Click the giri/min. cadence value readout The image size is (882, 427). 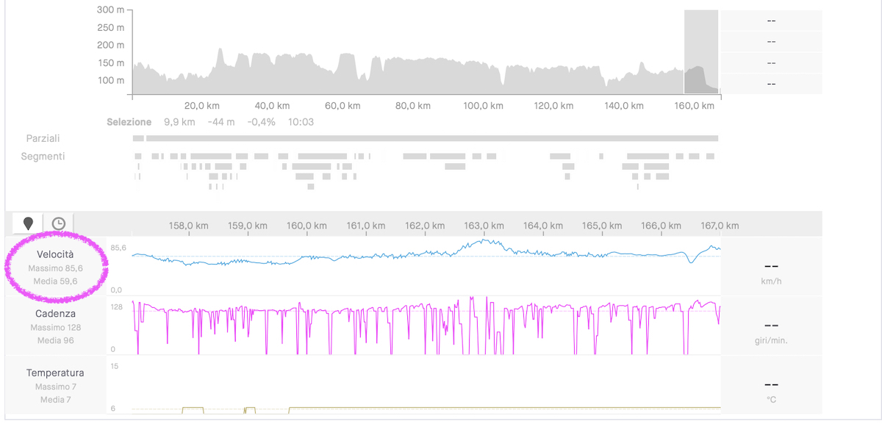pos(771,325)
